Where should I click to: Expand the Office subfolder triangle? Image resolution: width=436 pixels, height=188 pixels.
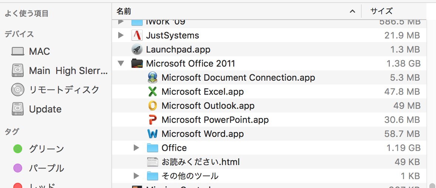136,148
